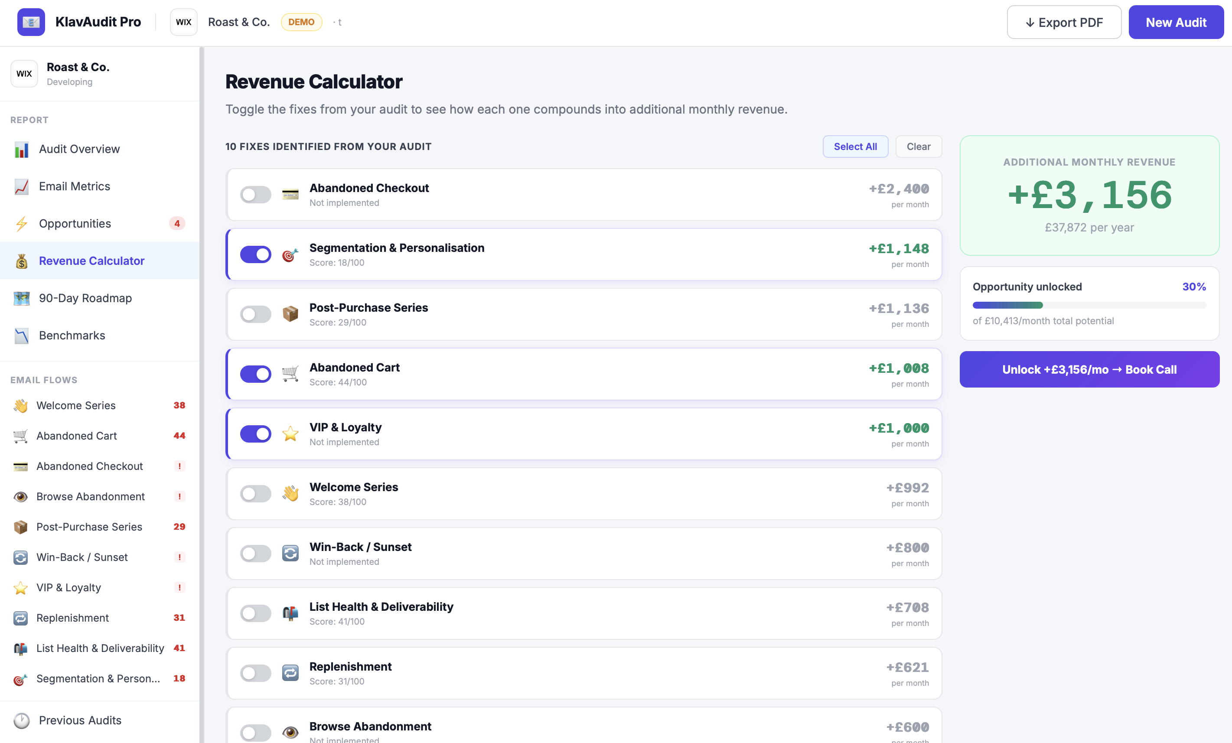
Task: Click the KlavAudit Pro logo icon
Action: pos(31,22)
